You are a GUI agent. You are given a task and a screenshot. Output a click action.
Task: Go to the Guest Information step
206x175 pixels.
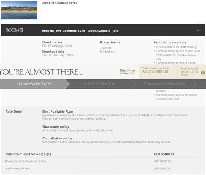click(x=99, y=84)
